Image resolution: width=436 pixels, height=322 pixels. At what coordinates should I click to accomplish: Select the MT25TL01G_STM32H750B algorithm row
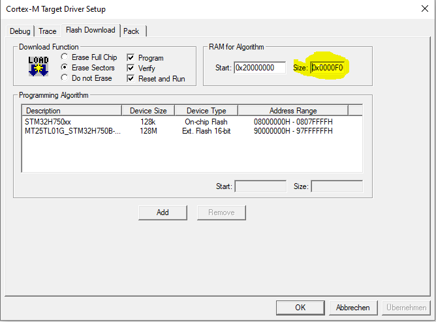192,131
